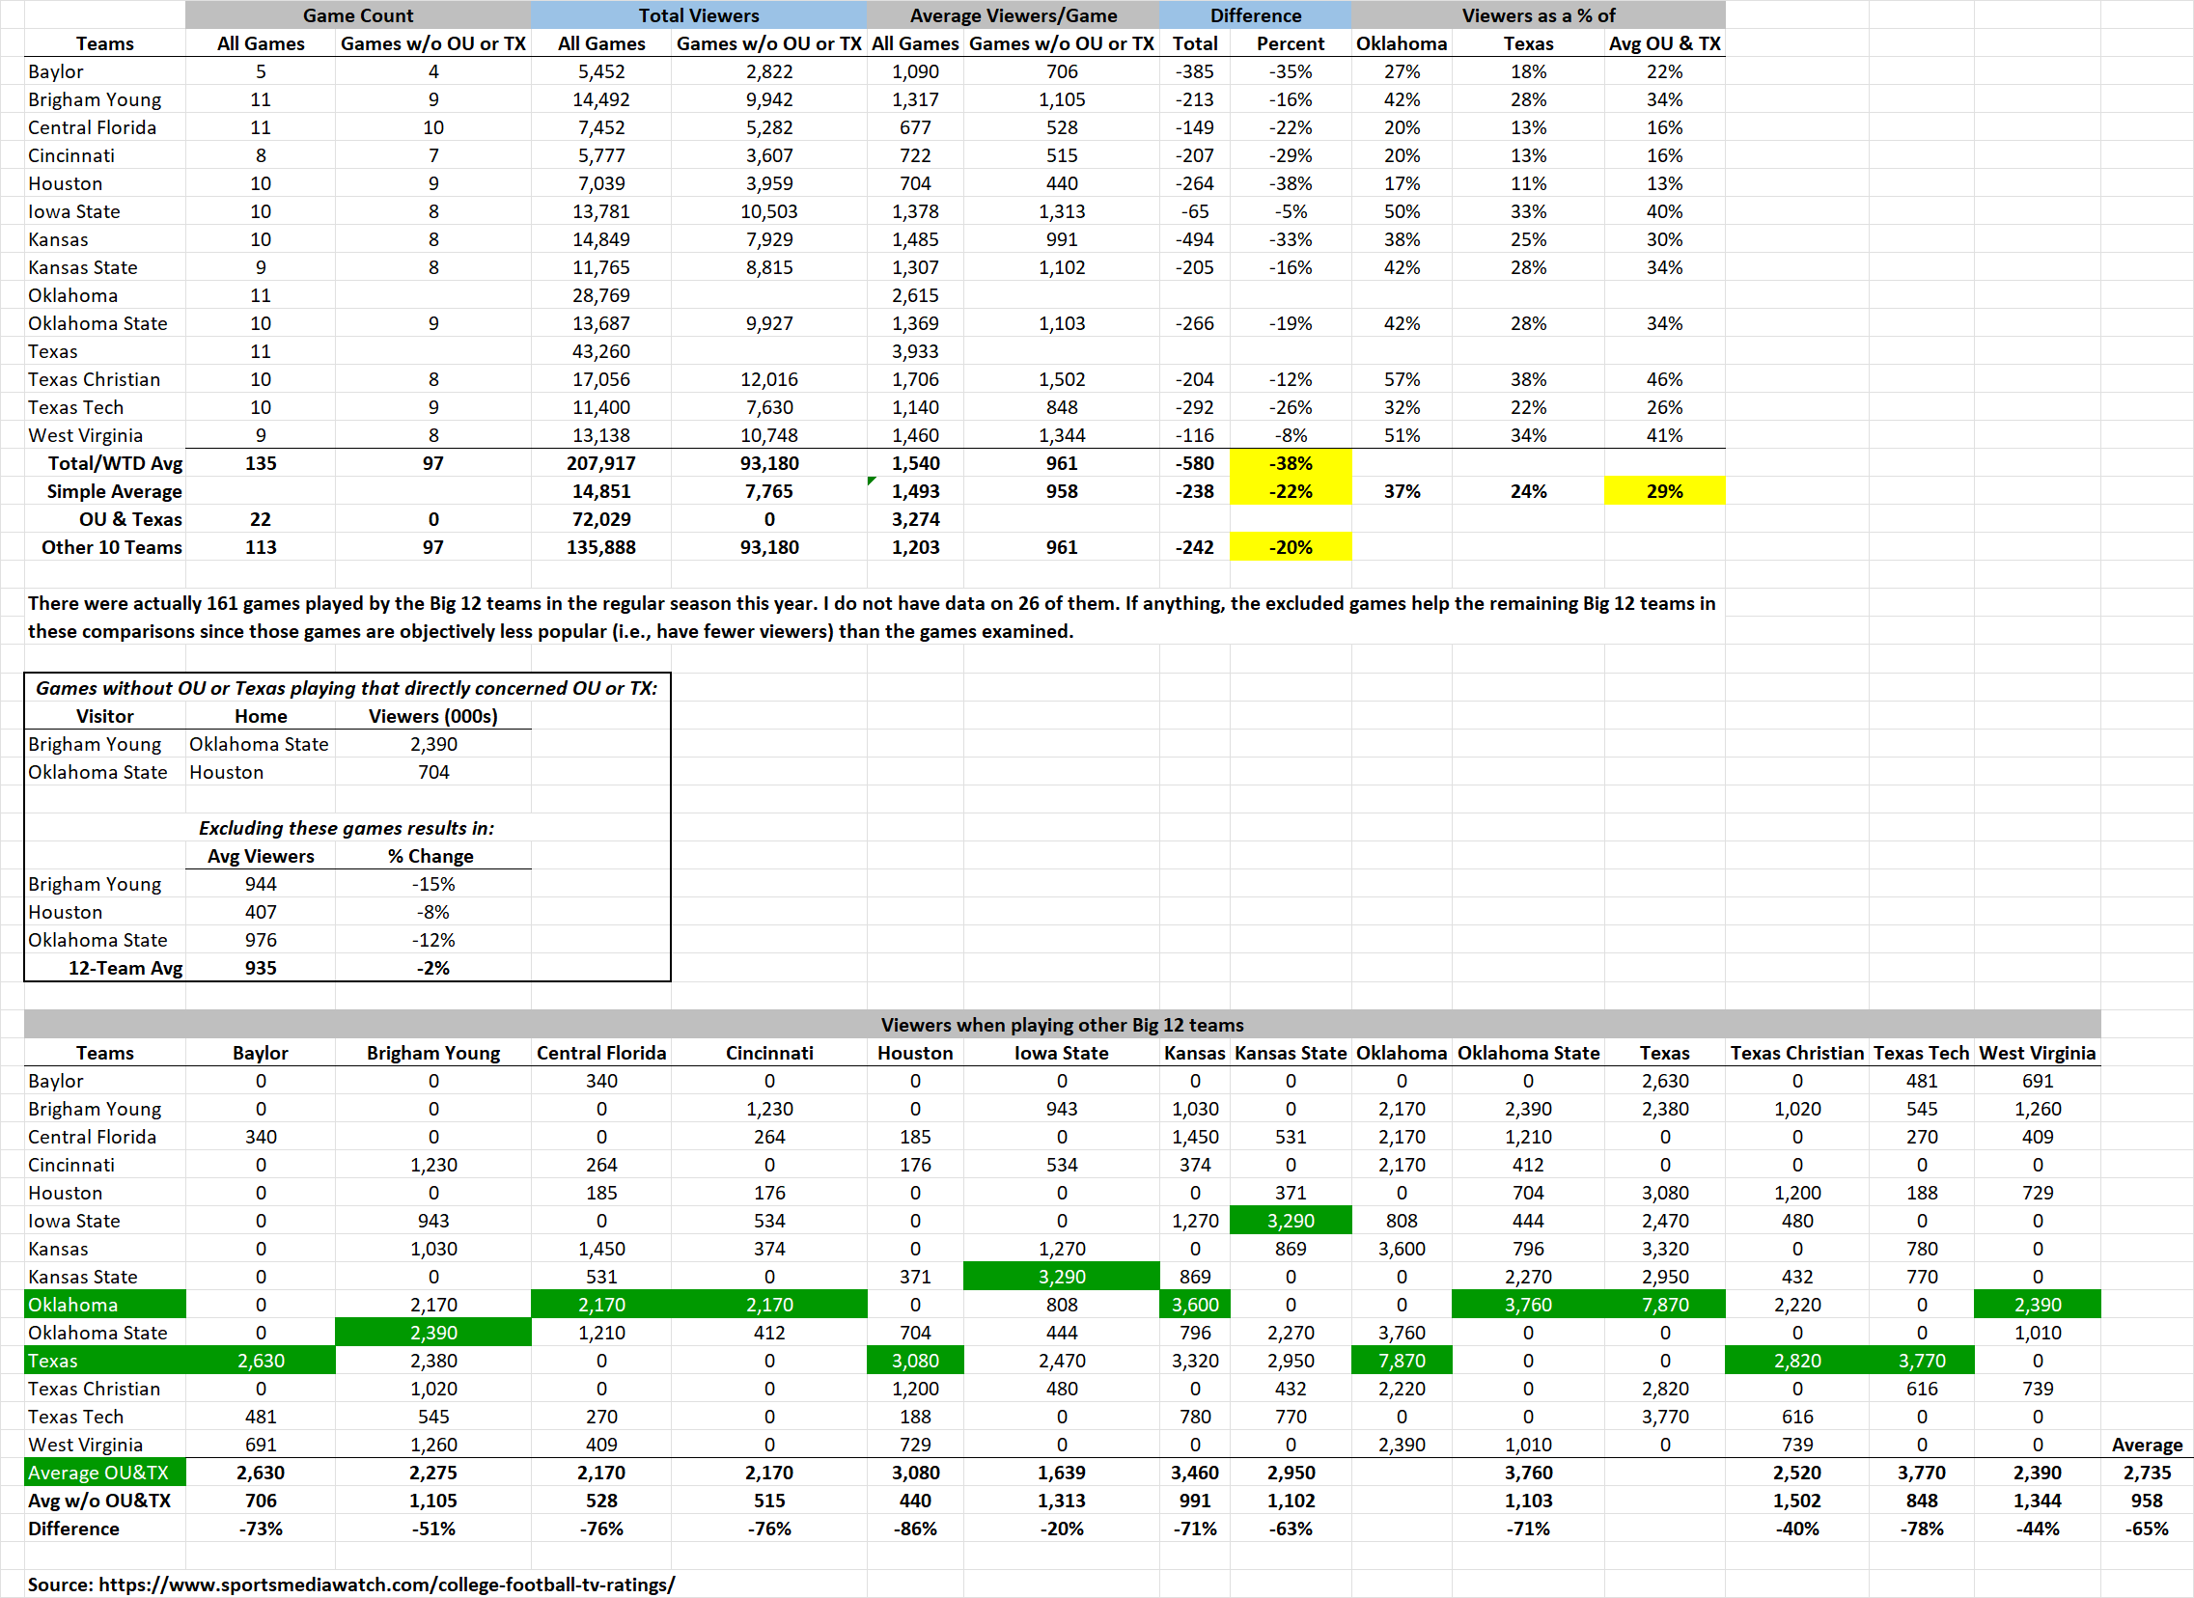Select the 'Games without OU or Texas' box title

coord(347,688)
